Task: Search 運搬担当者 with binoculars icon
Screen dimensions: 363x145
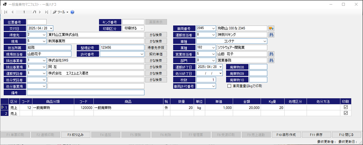Action: pos(271,35)
